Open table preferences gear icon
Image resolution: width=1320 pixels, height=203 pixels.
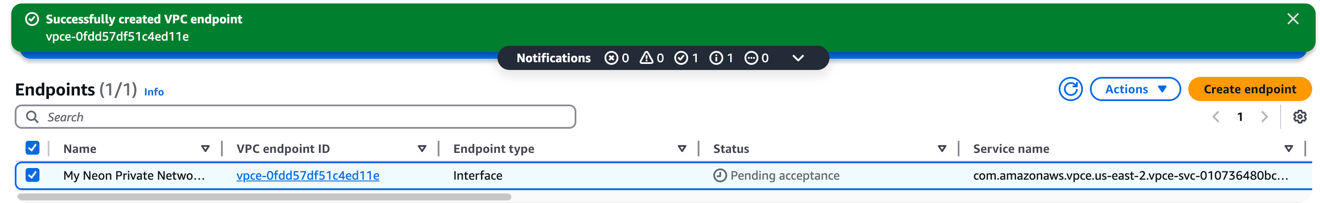coord(1299,117)
